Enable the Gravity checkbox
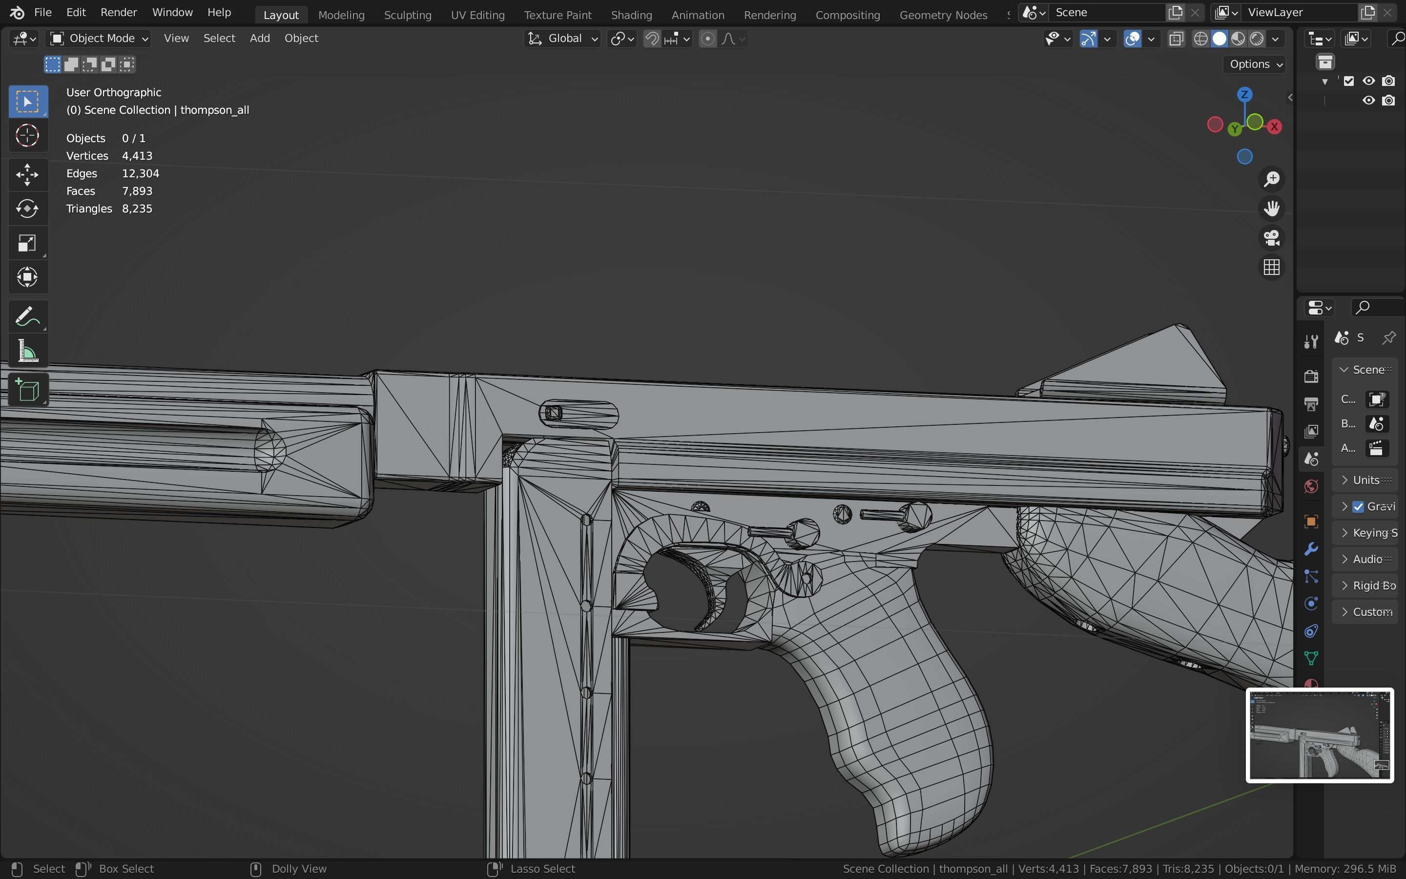The image size is (1406, 879). (x=1358, y=506)
